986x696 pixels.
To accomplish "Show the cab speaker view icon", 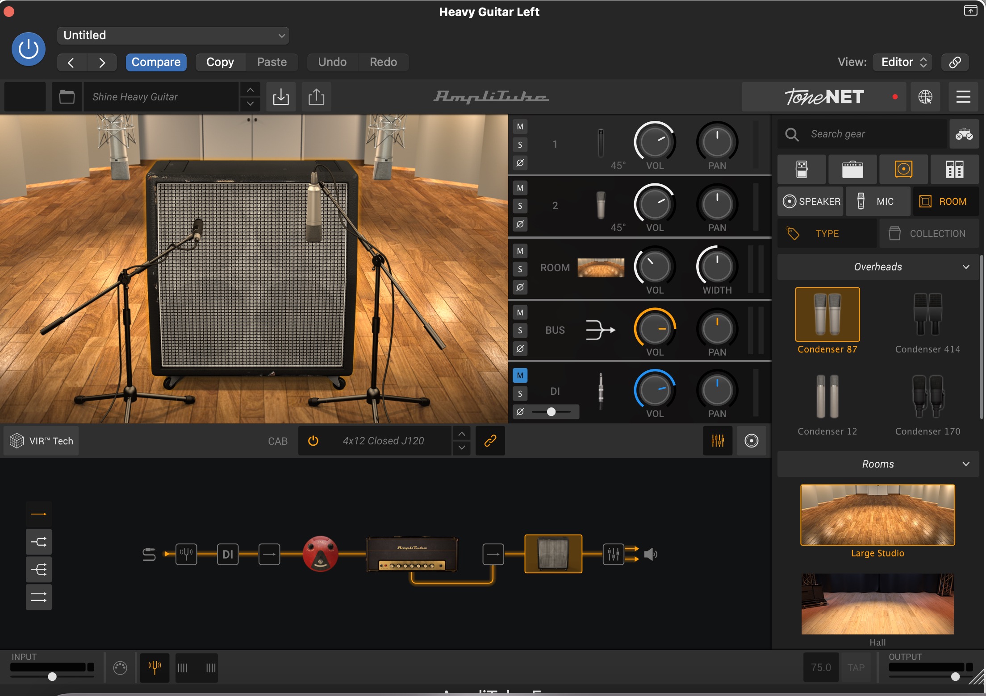I will 752,441.
